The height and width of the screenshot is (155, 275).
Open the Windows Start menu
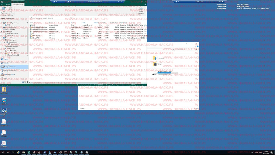point(3,152)
